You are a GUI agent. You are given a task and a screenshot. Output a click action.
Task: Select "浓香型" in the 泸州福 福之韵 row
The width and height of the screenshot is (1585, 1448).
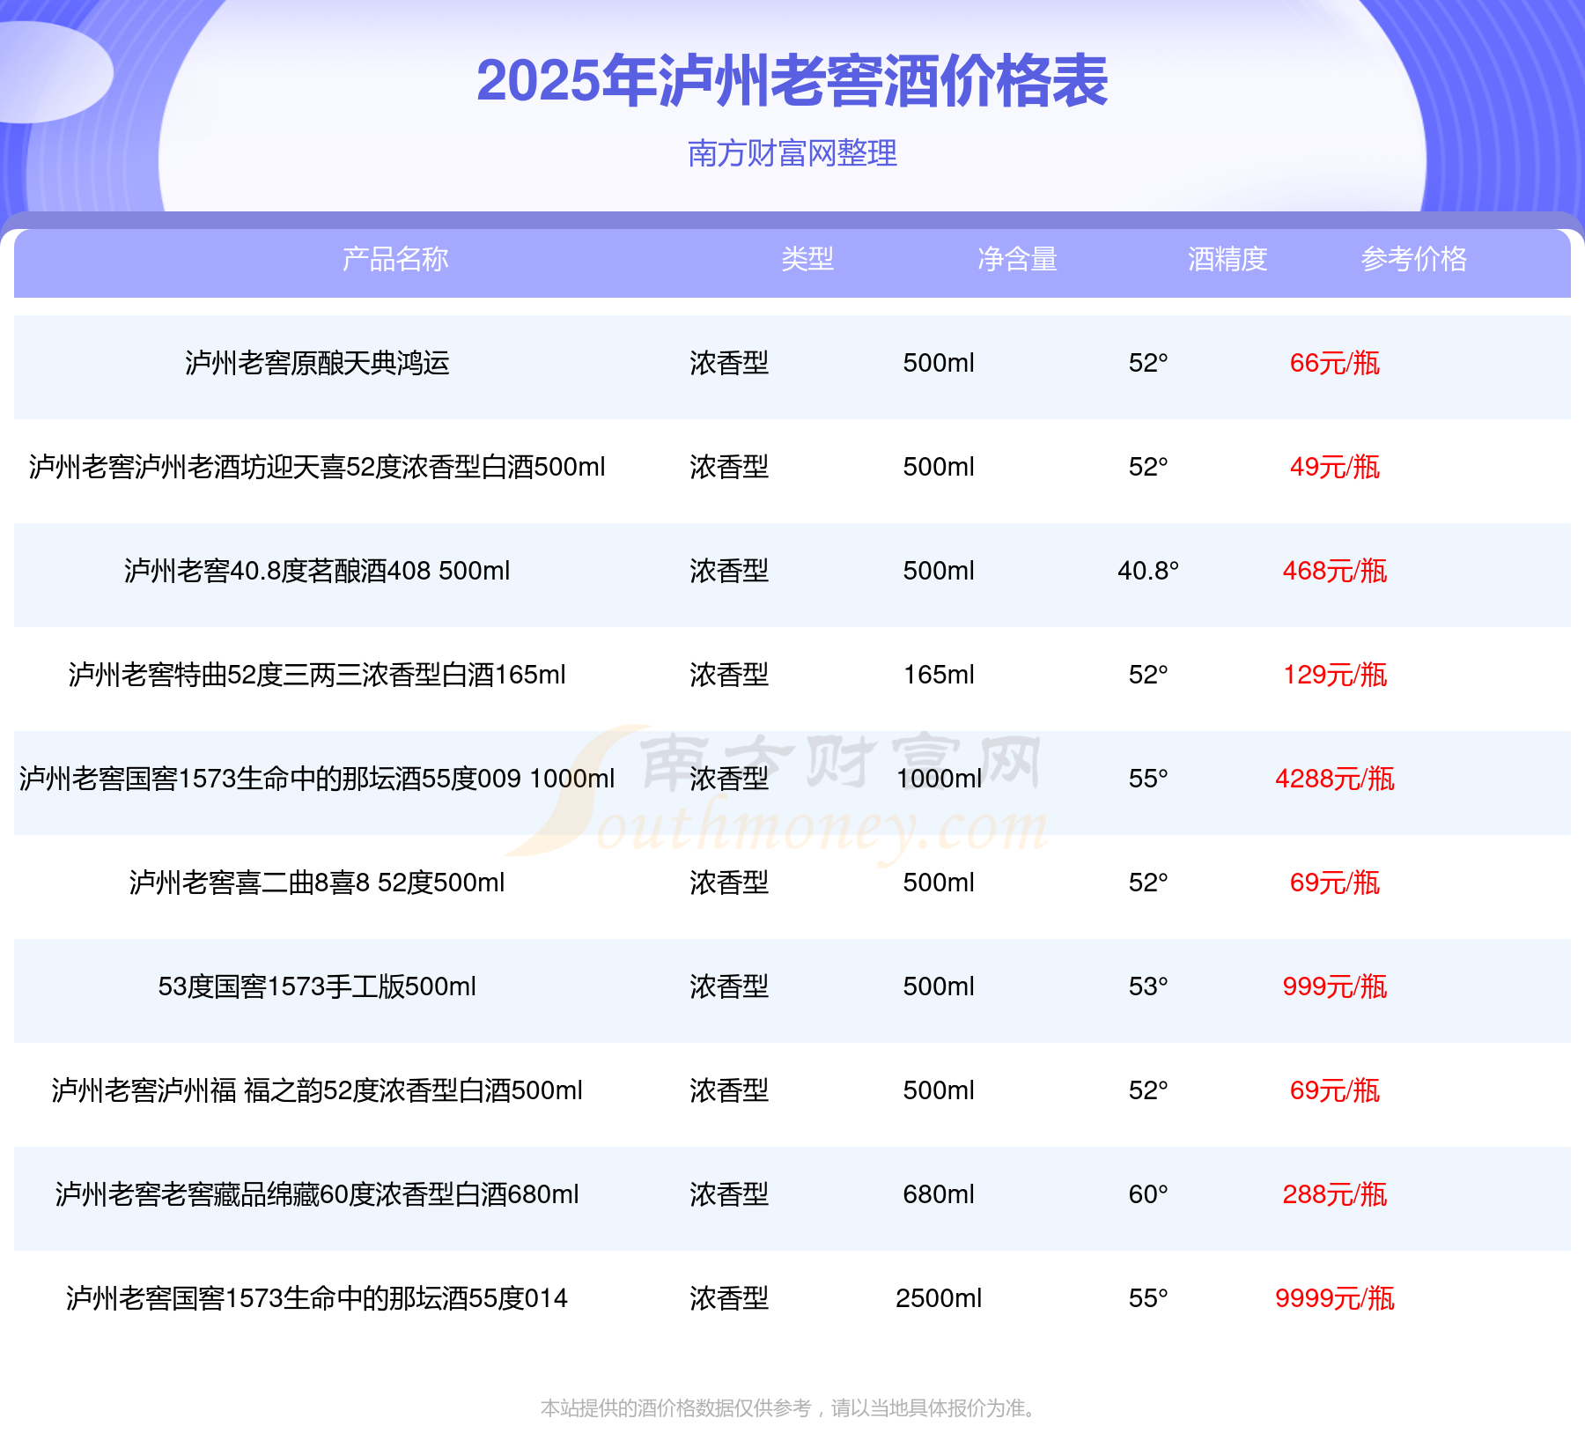coord(729,1090)
